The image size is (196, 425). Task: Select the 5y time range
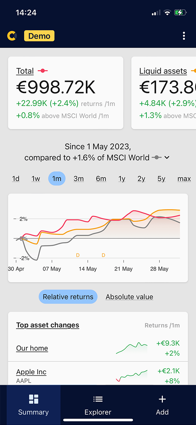pyautogui.click(x=161, y=179)
